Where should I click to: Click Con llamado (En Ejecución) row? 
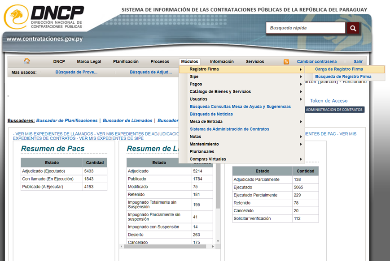coord(64,179)
